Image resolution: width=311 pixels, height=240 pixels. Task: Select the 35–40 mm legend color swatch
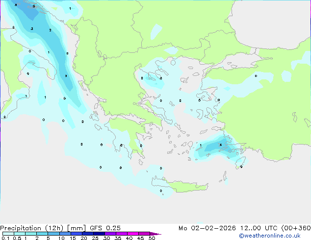tap(121, 234)
